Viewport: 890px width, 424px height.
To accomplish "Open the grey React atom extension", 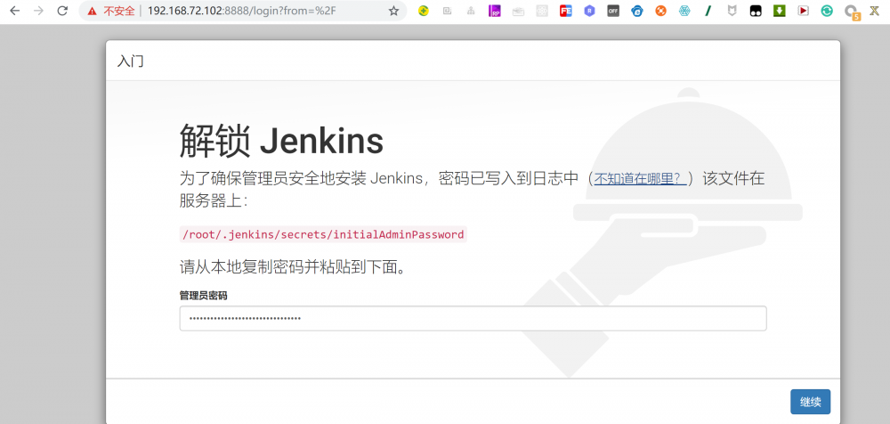I will pyautogui.click(x=542, y=11).
